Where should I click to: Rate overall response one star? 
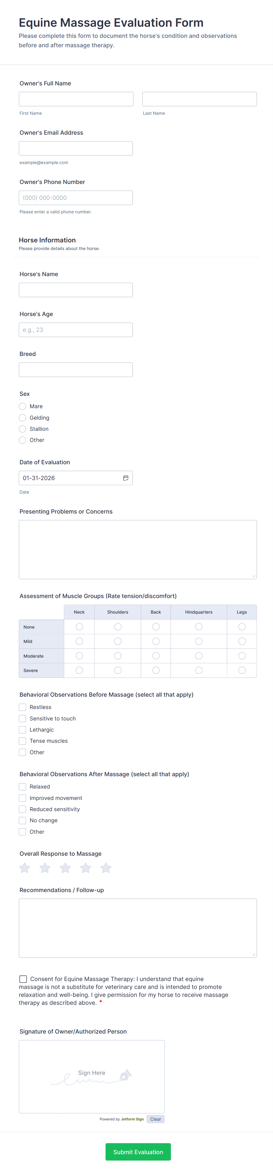(x=25, y=868)
